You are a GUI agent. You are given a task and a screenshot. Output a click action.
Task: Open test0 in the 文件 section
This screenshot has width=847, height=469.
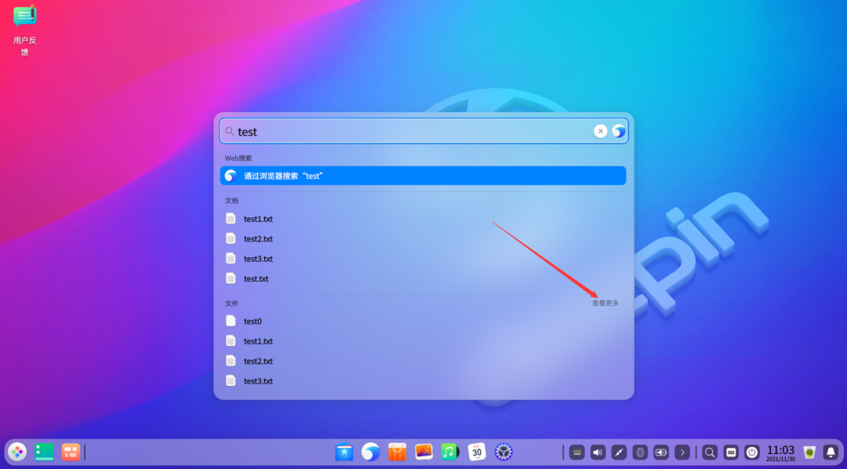pyautogui.click(x=423, y=321)
